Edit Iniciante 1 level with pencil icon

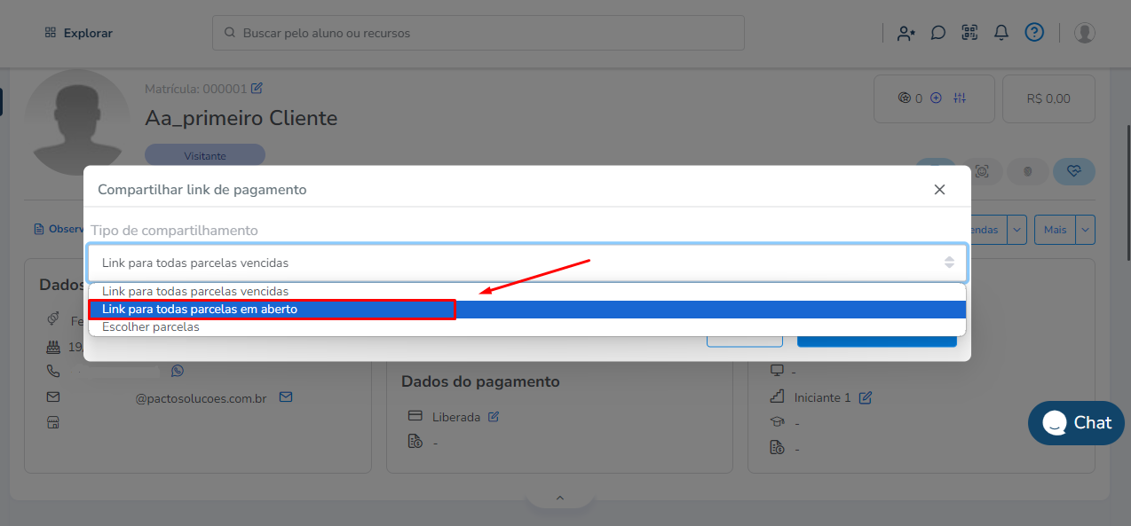[866, 397]
